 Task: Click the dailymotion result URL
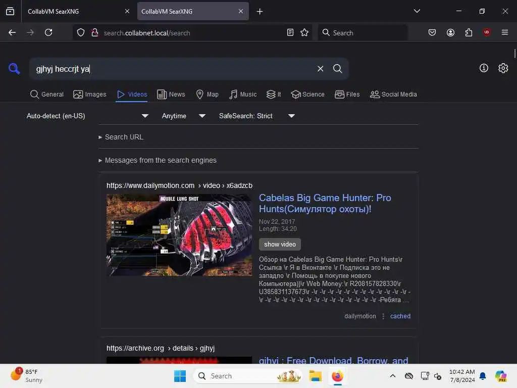179,185
